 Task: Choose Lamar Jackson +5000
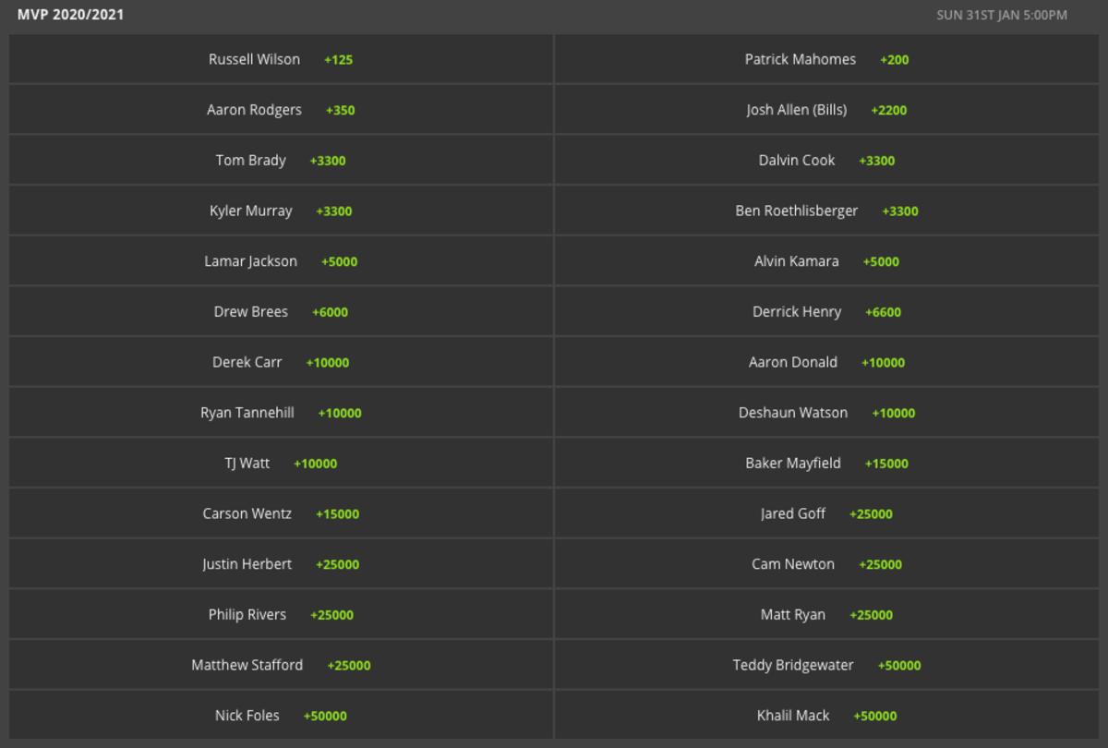(x=281, y=261)
